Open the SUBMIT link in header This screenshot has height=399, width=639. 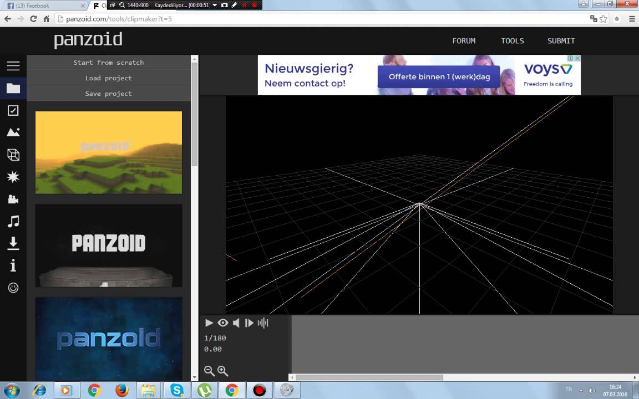tap(561, 40)
